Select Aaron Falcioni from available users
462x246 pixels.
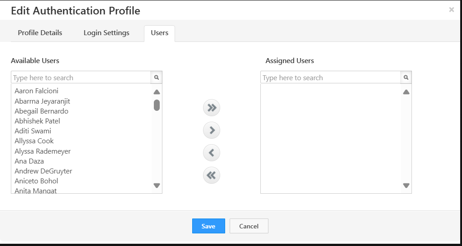pyautogui.click(x=37, y=91)
